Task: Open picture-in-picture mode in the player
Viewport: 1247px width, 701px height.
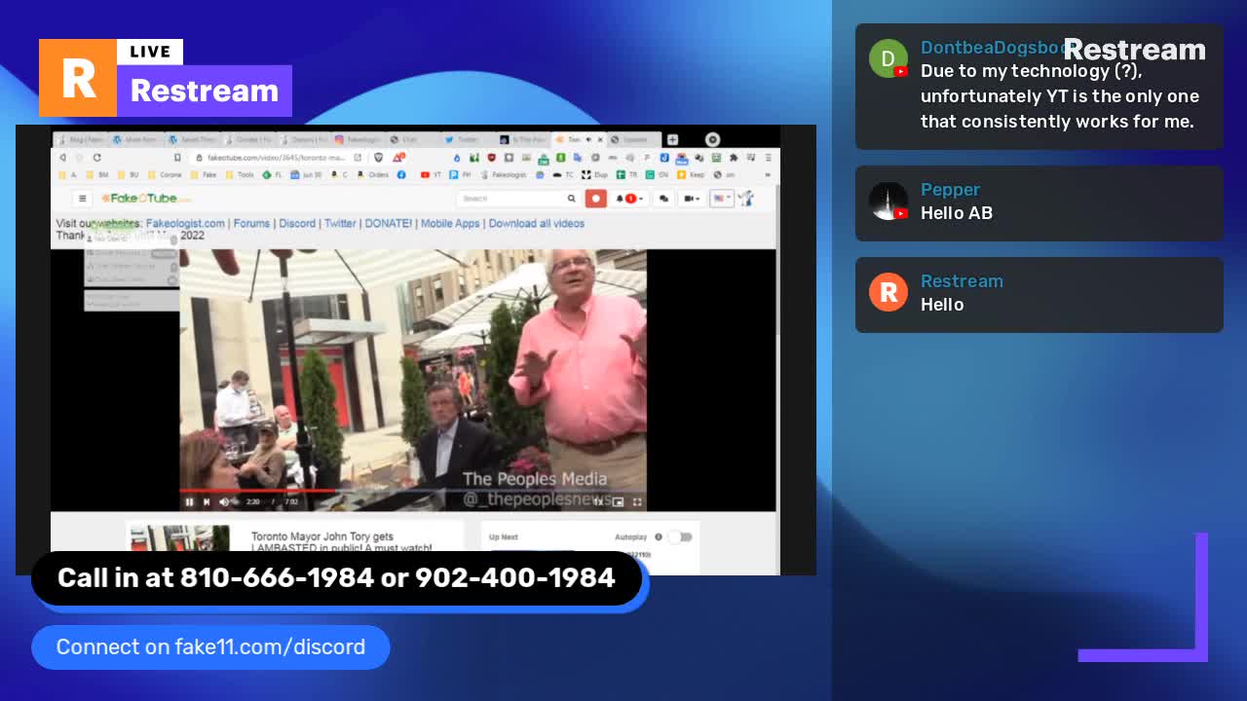Action: [618, 502]
